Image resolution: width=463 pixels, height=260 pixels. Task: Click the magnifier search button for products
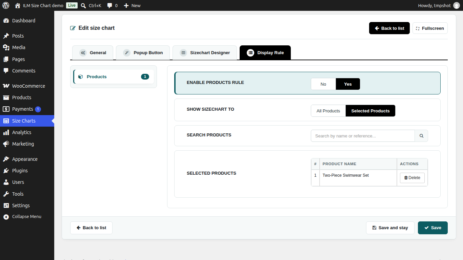421,136
